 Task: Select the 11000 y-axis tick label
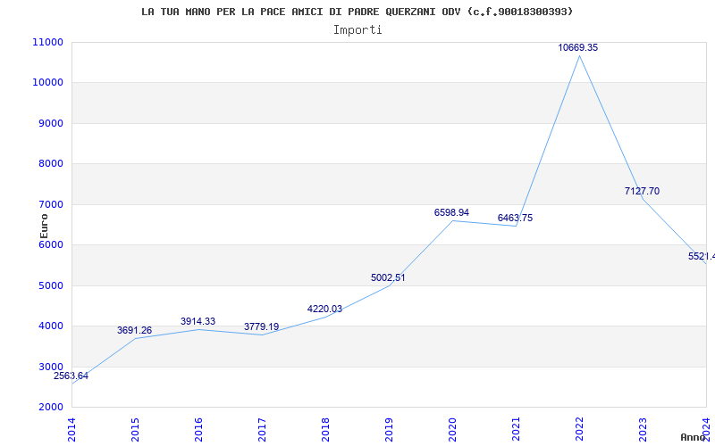48,42
